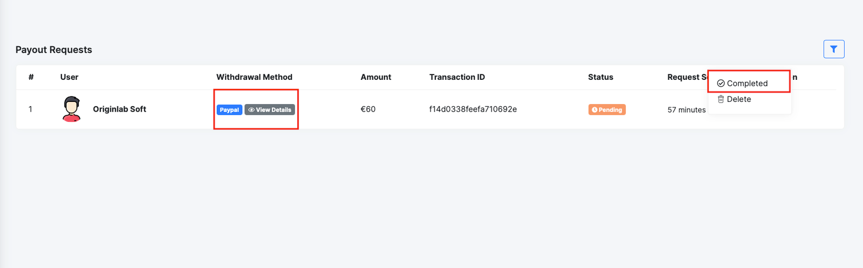Click the check-circle icon beside Completed

pos(721,84)
